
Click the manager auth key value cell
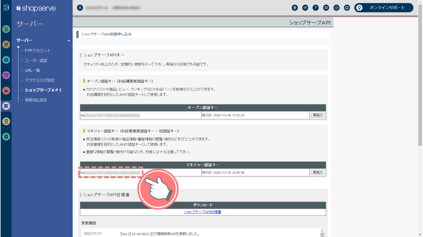tap(140, 172)
